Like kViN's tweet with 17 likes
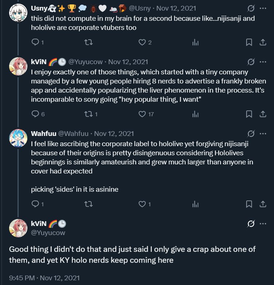The height and width of the screenshot is (285, 274). point(142,114)
